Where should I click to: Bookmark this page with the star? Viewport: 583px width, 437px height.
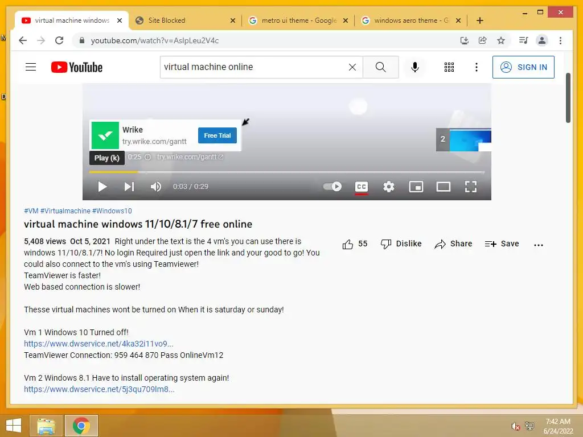(x=501, y=40)
